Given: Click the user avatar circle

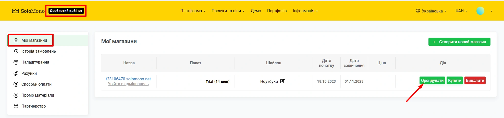Looking at the screenshot, I should 480,11.
